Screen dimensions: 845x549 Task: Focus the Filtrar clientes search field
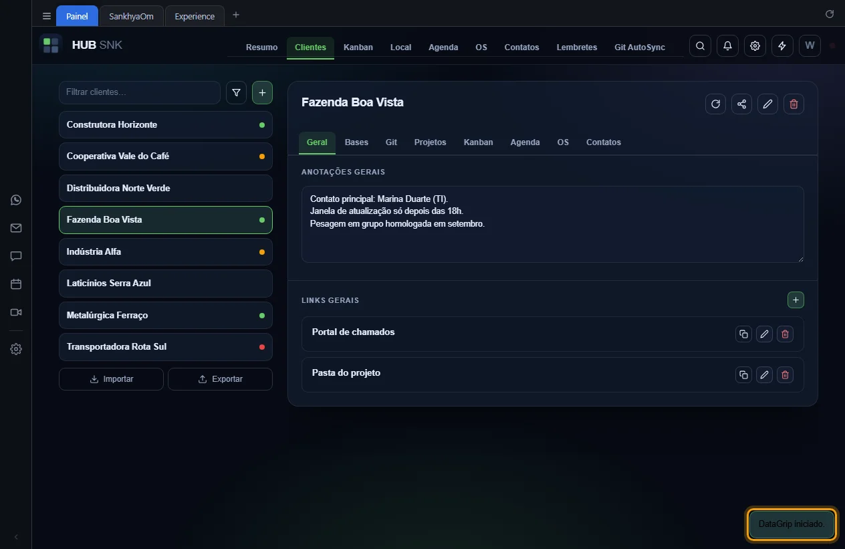click(140, 92)
